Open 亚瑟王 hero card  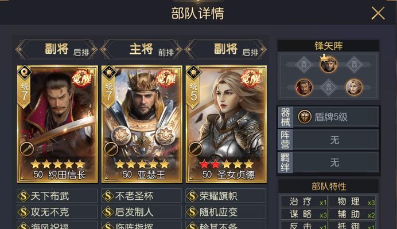point(142,124)
